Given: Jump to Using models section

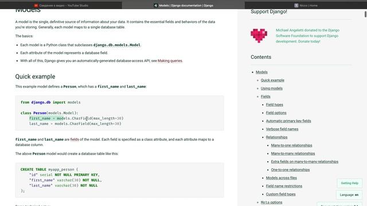Looking at the screenshot, I should click(271, 89).
